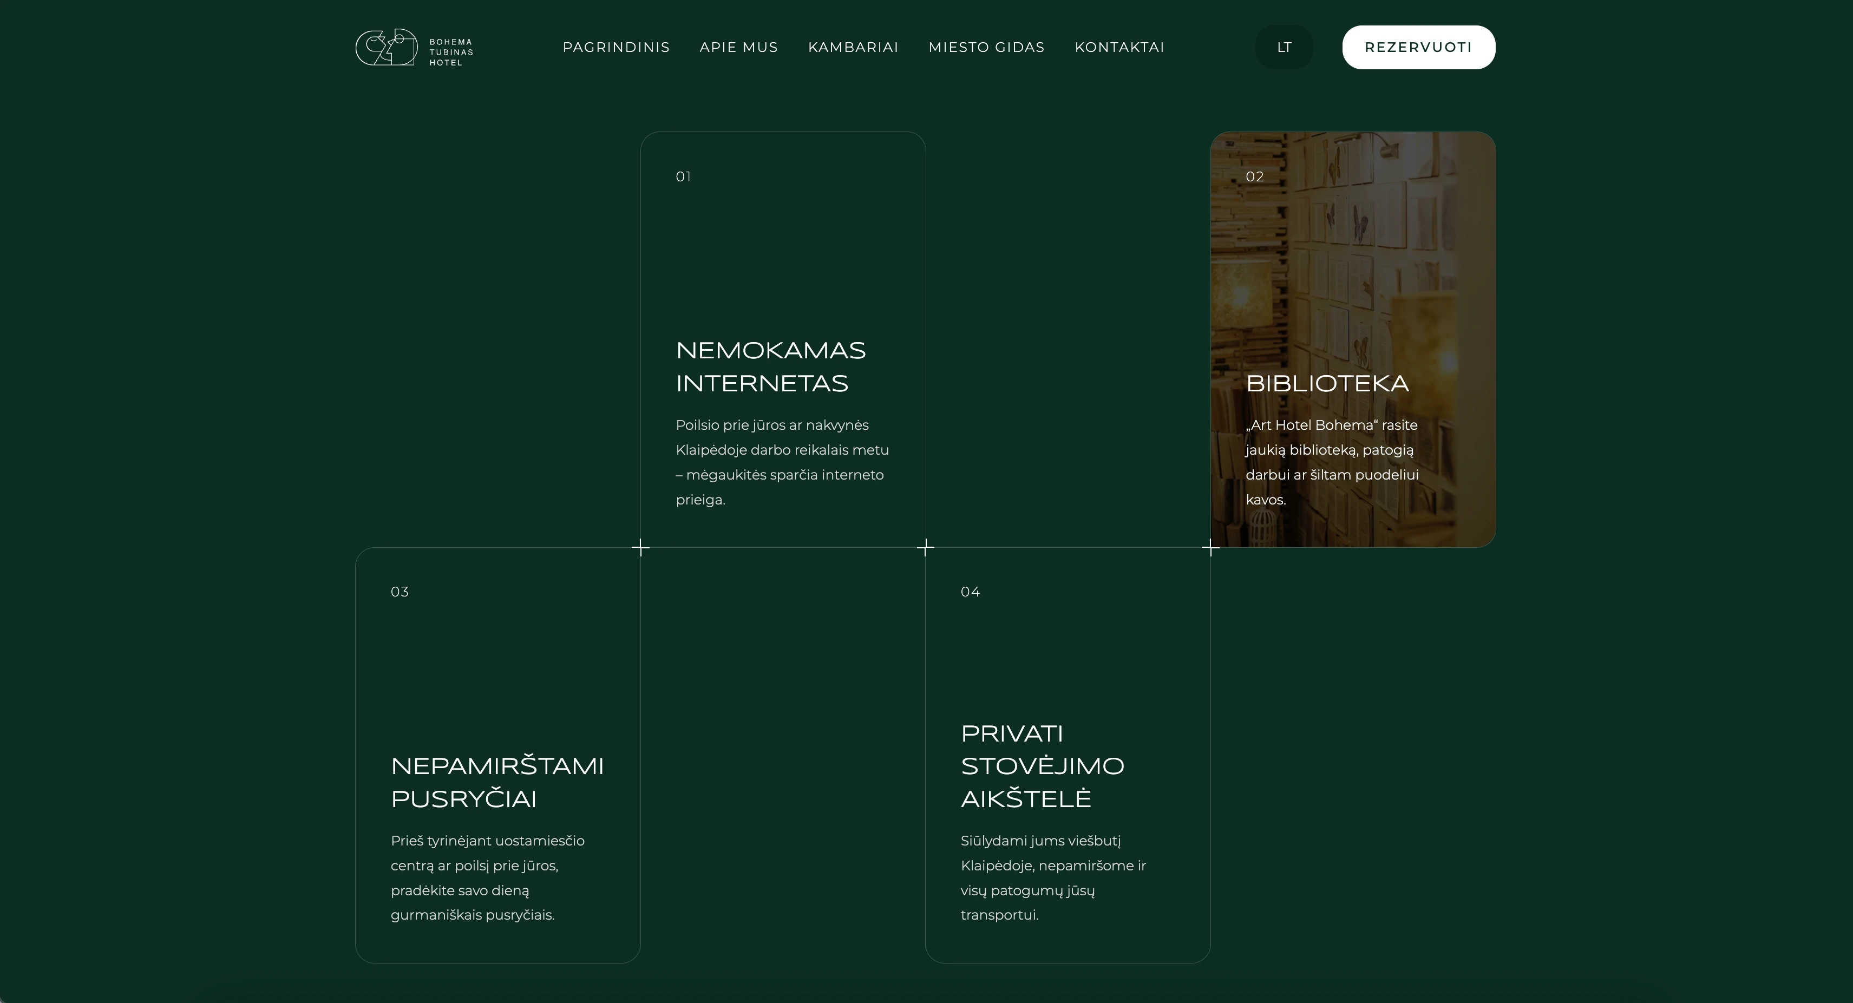Click the Bohema Tubinas Hotel logo
Viewport: 1853px width, 1003px height.
(x=414, y=48)
